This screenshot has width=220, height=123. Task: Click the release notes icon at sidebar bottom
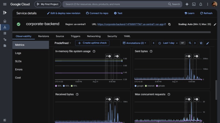coord(5,120)
